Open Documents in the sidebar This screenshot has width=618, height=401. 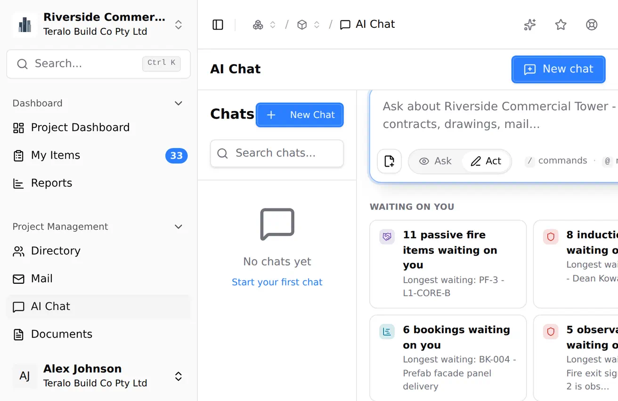(98, 335)
